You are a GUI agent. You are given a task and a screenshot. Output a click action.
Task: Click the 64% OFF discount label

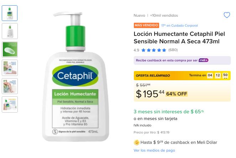(177, 94)
